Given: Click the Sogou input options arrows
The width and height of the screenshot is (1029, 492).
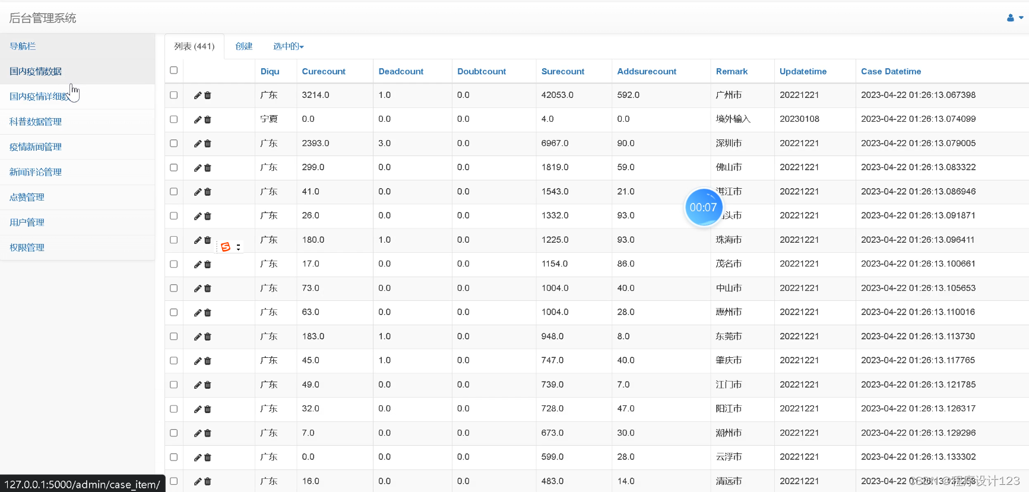Looking at the screenshot, I should 238,247.
